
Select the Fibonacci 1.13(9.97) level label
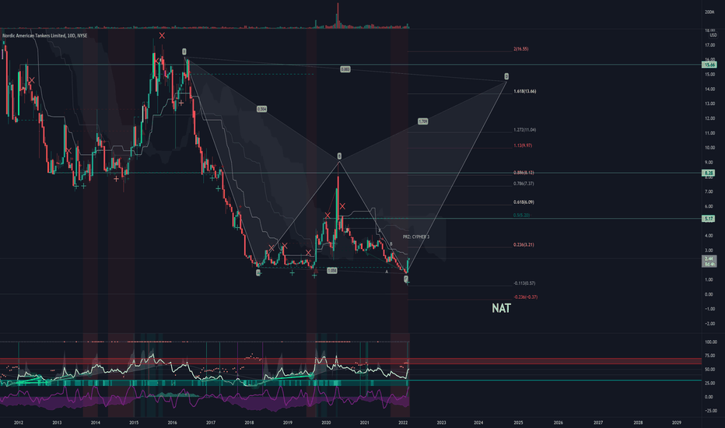tap(523, 146)
